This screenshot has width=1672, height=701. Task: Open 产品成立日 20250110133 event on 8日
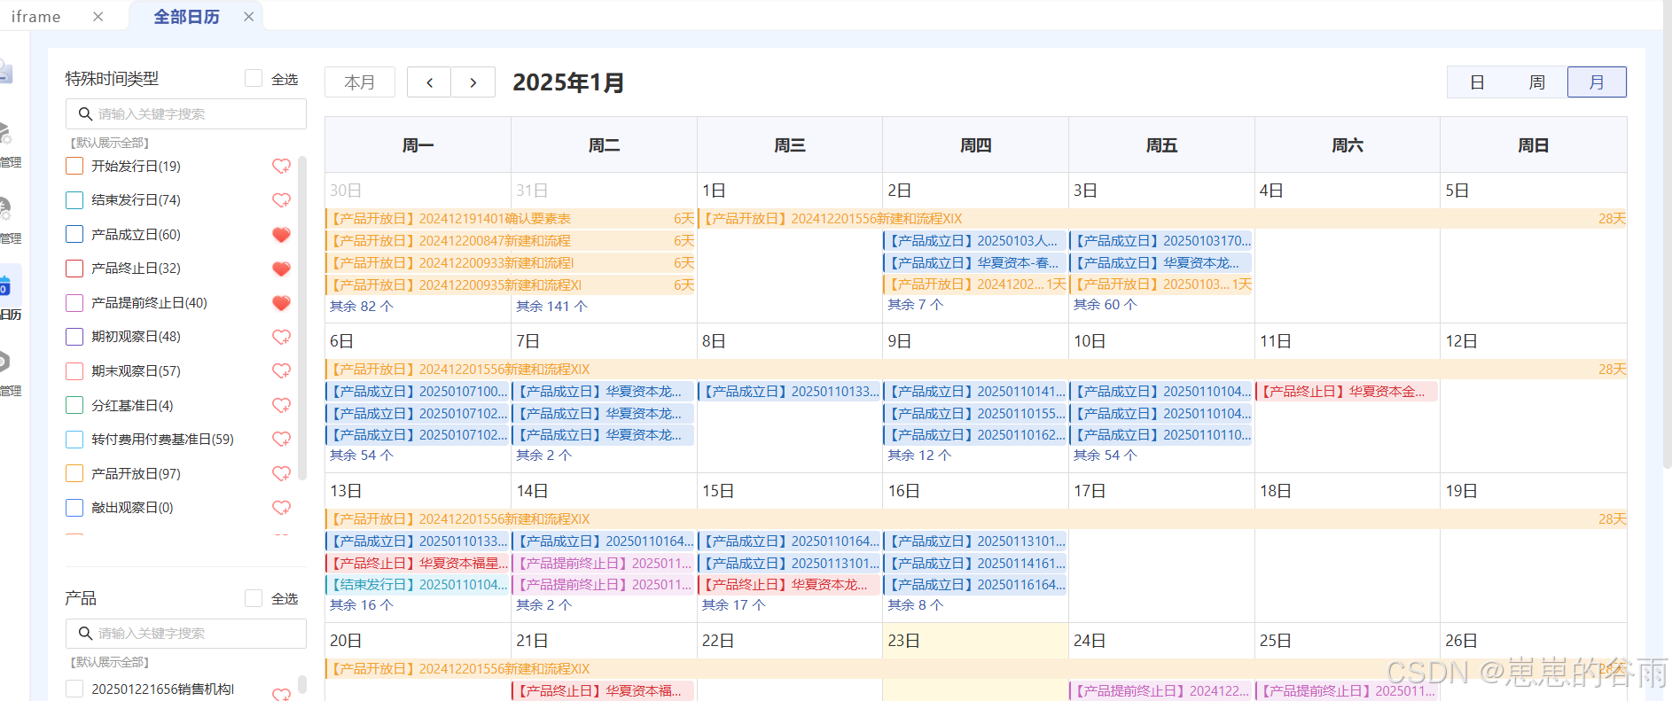(x=789, y=391)
